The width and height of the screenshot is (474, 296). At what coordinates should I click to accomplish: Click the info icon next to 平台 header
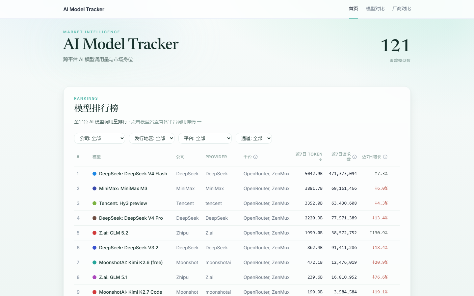click(x=255, y=157)
